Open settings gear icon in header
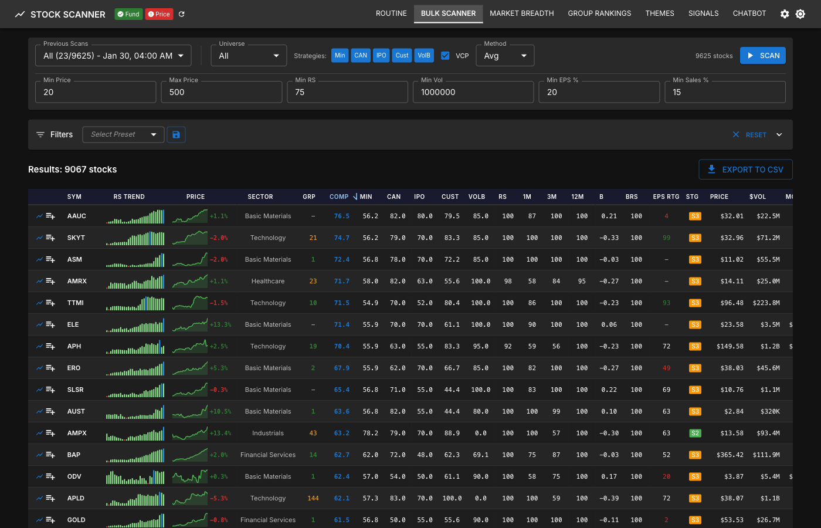Screen dimensions: 821x528 785,14
